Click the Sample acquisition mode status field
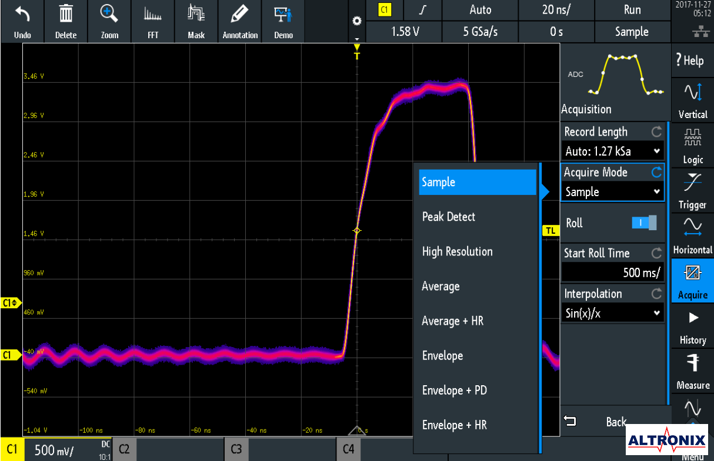Screen dimensions: 714x461 click(x=632, y=32)
